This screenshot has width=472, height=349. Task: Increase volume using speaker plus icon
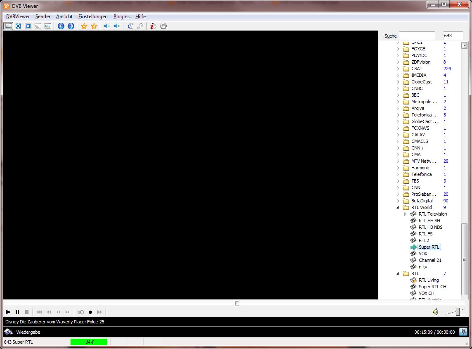(x=117, y=26)
